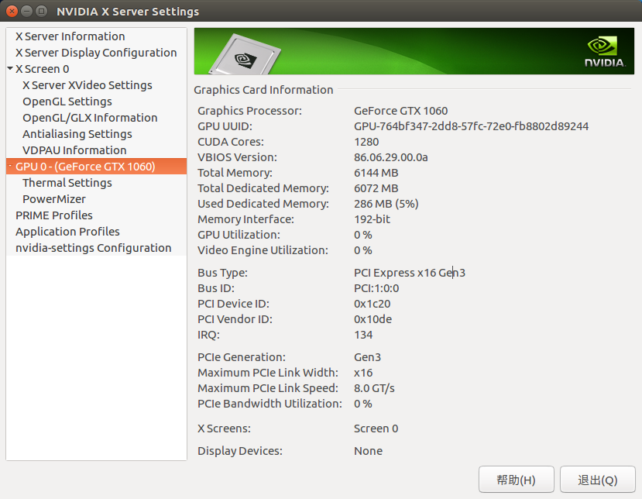
Task: Select the X Screen 0 entry
Action: tap(42, 69)
